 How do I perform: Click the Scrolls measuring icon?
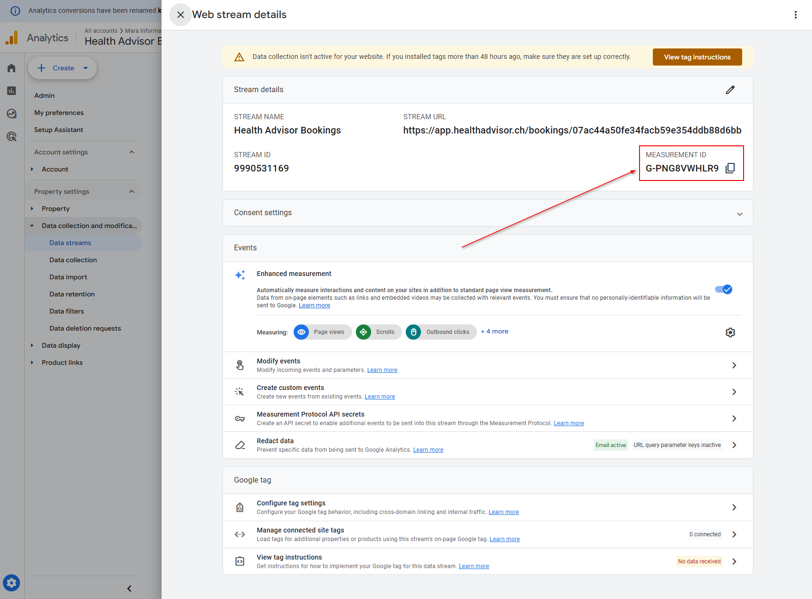point(363,332)
